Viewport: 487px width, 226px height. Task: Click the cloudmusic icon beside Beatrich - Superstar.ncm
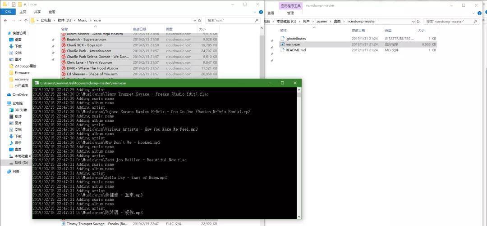point(64,40)
